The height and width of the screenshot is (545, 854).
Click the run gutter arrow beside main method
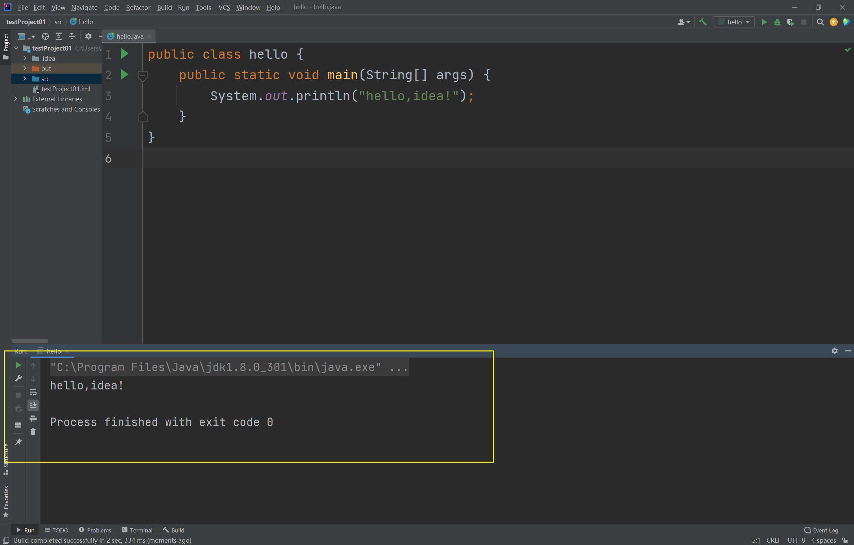124,75
